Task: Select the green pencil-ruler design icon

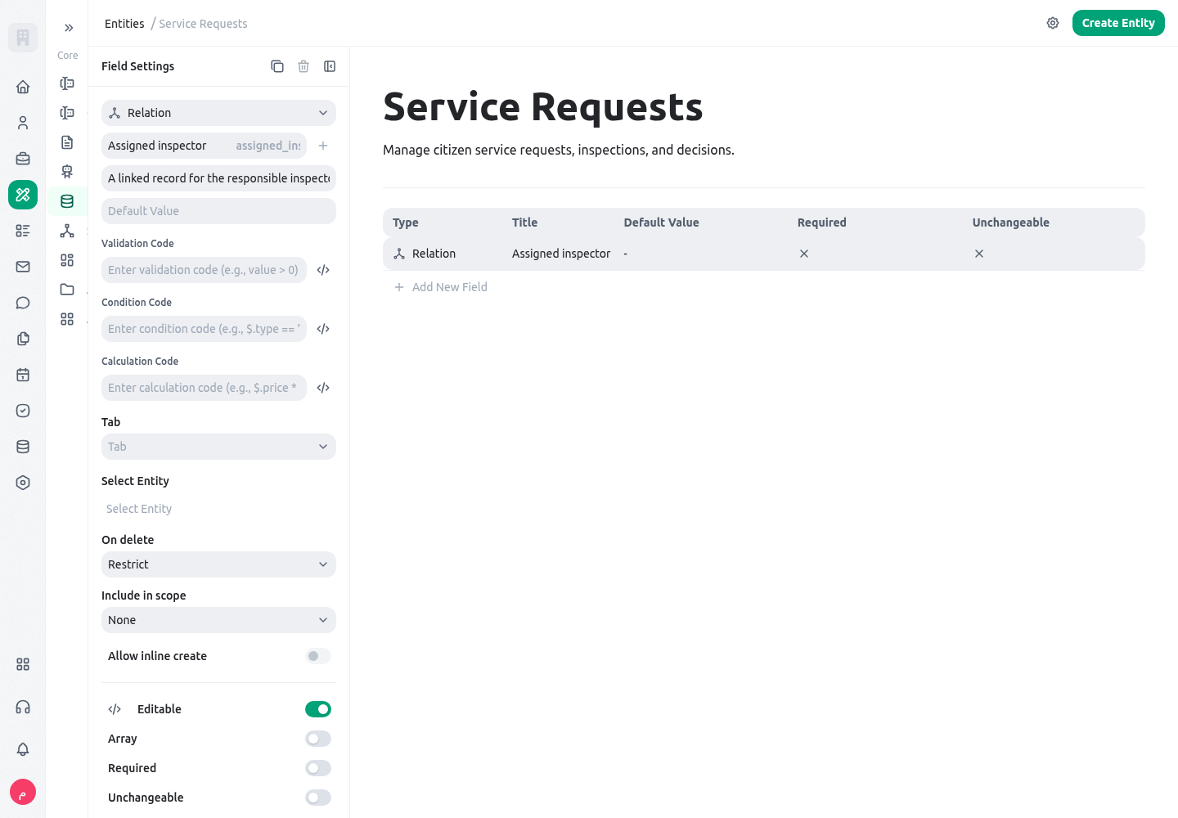Action: coord(23,195)
